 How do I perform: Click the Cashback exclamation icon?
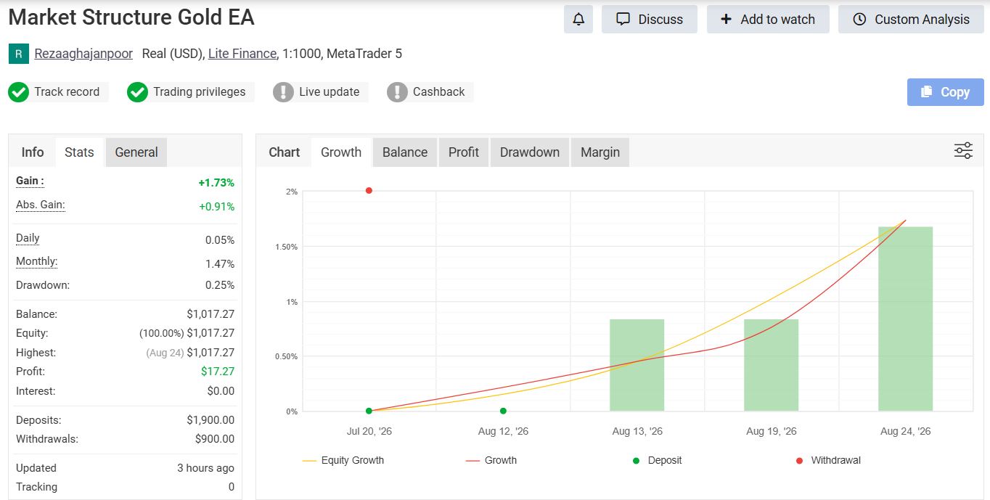(x=397, y=92)
